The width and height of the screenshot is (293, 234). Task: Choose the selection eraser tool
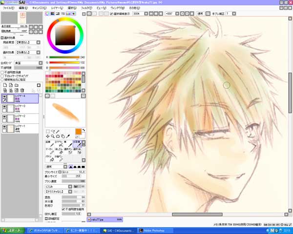[x=77, y=151]
